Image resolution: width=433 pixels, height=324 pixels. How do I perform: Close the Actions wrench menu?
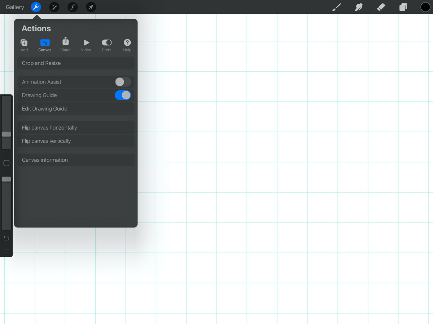coord(35,7)
